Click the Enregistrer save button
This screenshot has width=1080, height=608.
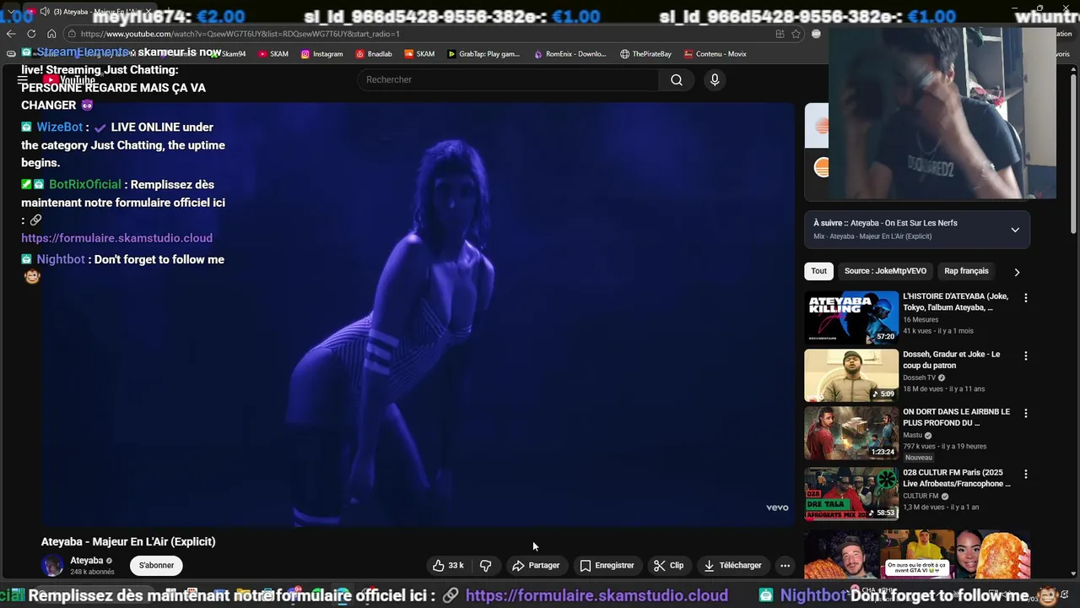point(607,565)
